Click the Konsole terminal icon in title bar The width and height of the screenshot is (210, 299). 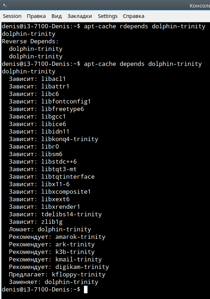(5, 5)
